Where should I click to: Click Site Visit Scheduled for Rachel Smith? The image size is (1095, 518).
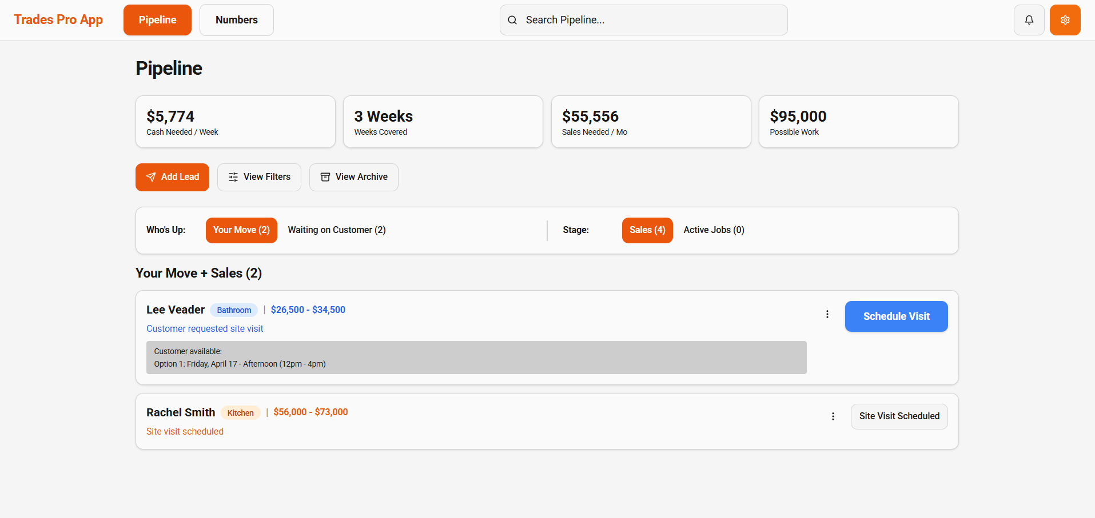(898, 416)
